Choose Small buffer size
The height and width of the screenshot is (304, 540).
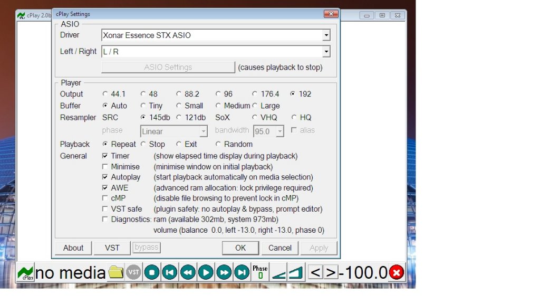tap(190, 106)
